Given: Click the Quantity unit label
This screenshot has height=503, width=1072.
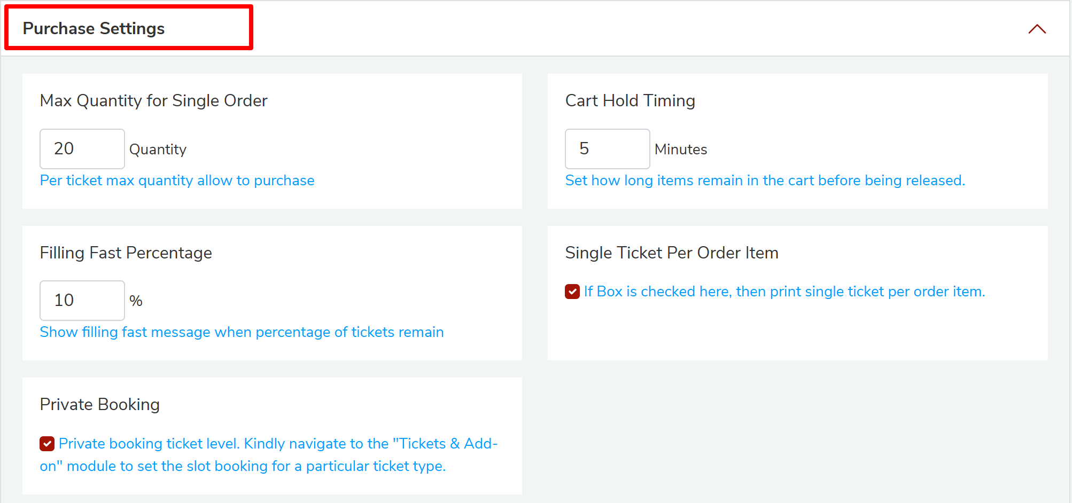Looking at the screenshot, I should pyautogui.click(x=158, y=150).
